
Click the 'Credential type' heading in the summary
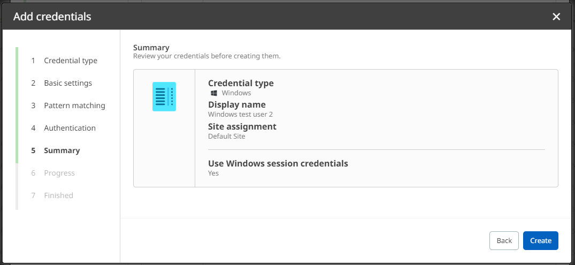click(241, 84)
